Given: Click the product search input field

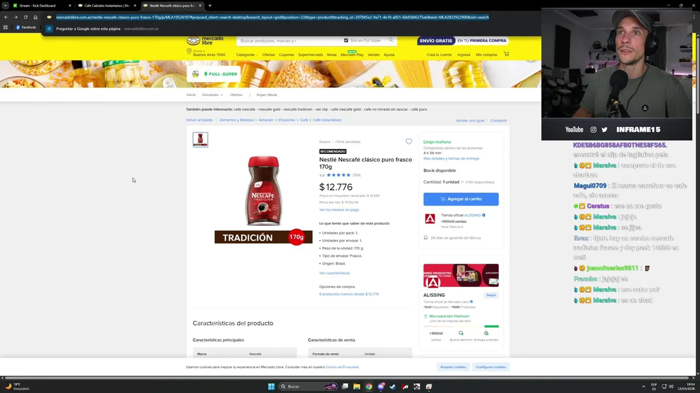Looking at the screenshot, I should 290,40.
